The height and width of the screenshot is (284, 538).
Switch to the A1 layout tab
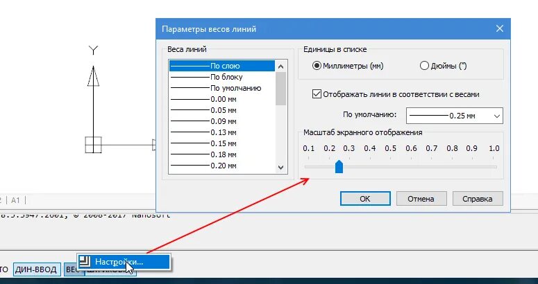tap(15, 200)
